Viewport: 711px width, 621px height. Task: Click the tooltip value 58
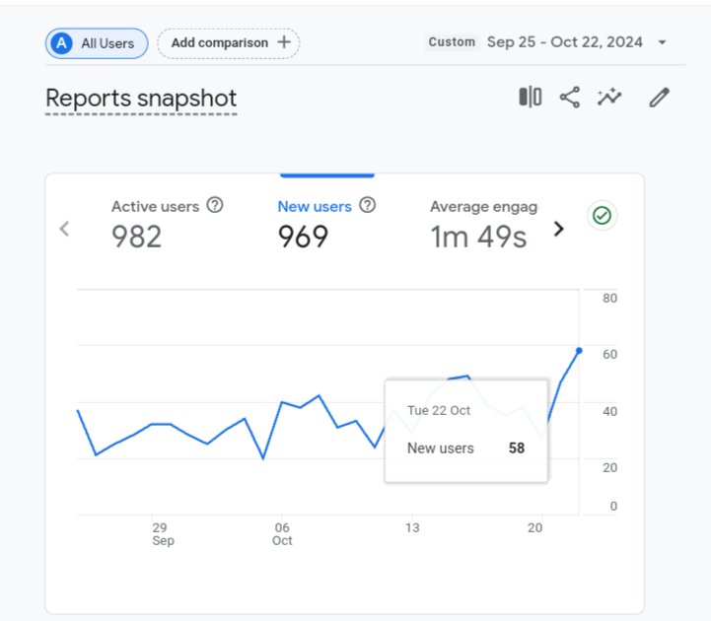click(517, 448)
